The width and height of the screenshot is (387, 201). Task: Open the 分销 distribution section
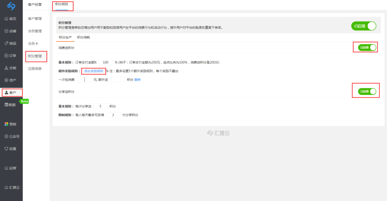pos(11,68)
